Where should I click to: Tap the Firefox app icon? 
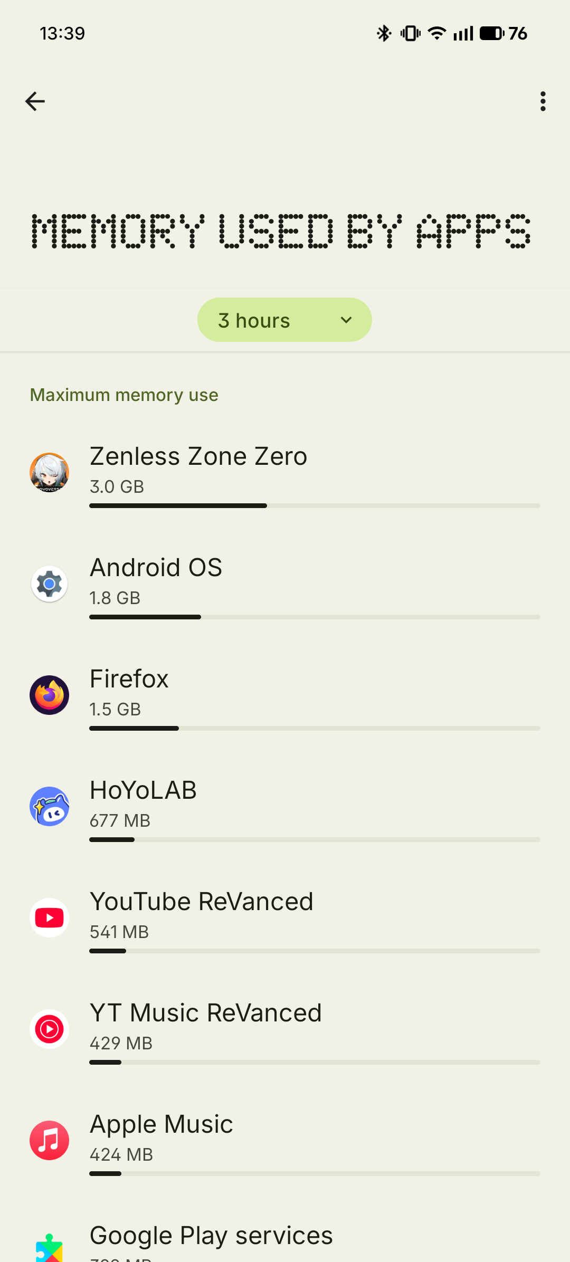click(x=49, y=695)
